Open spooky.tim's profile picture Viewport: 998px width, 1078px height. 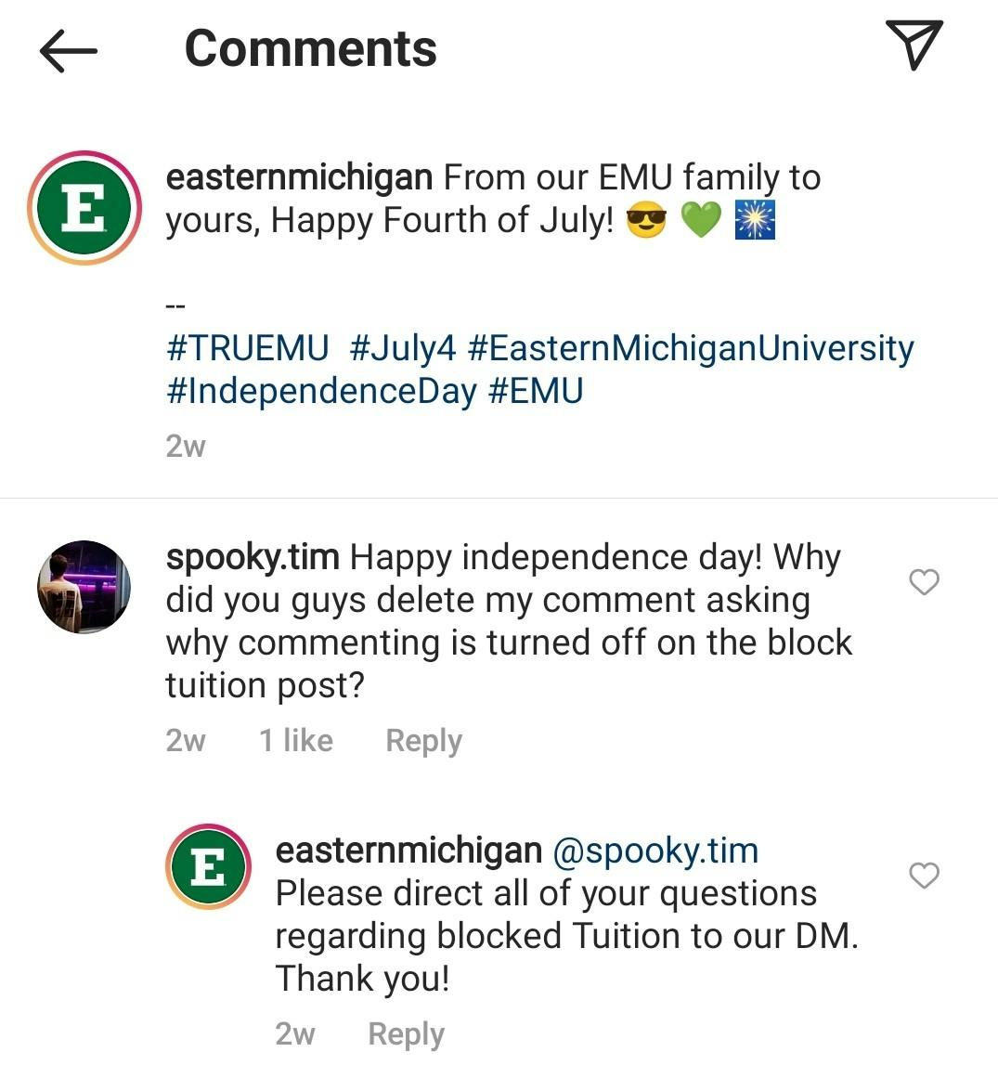pos(84,587)
